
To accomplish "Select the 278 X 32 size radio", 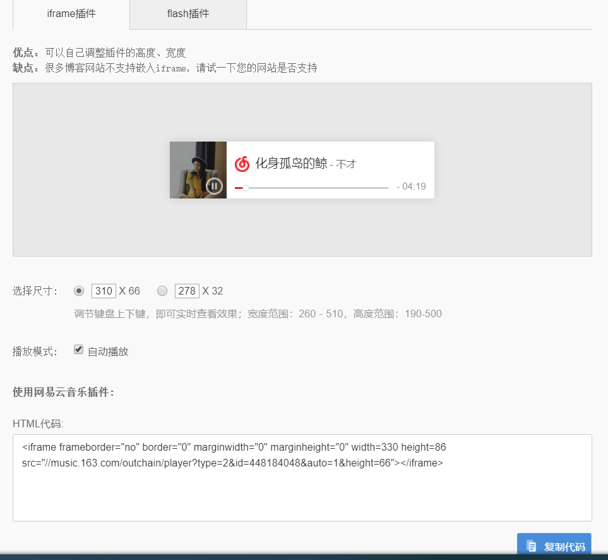I will tap(162, 291).
